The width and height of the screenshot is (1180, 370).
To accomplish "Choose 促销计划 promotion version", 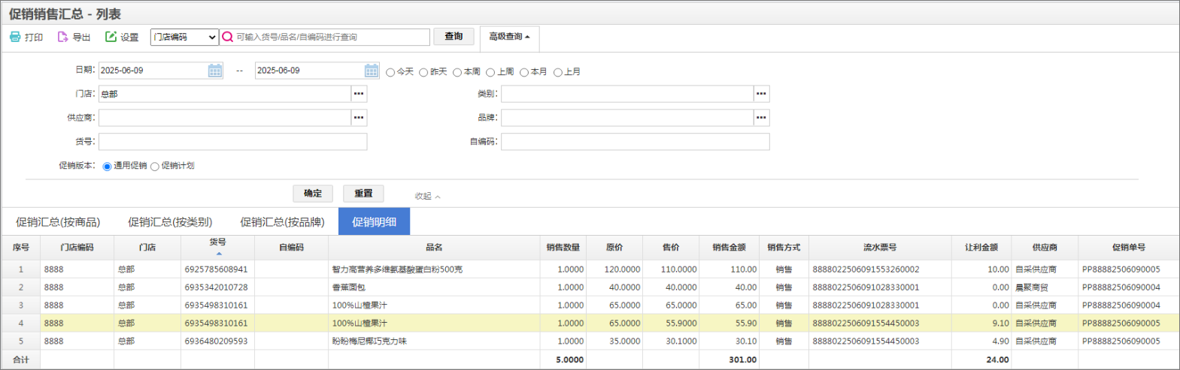I will point(155,167).
